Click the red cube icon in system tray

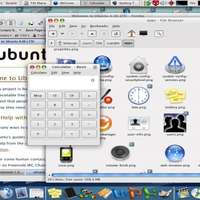pos(155,3)
